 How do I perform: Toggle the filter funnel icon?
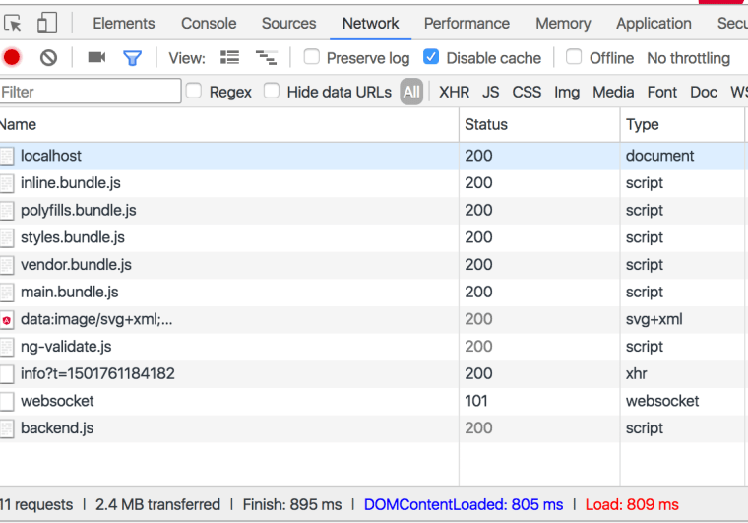point(132,58)
